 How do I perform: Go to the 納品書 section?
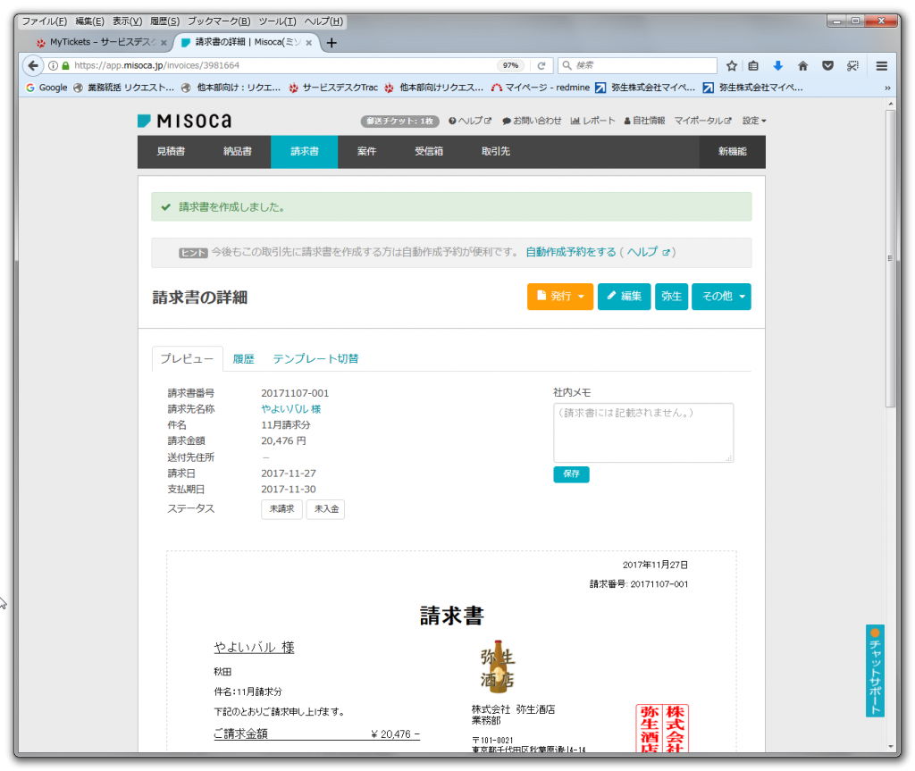click(237, 152)
